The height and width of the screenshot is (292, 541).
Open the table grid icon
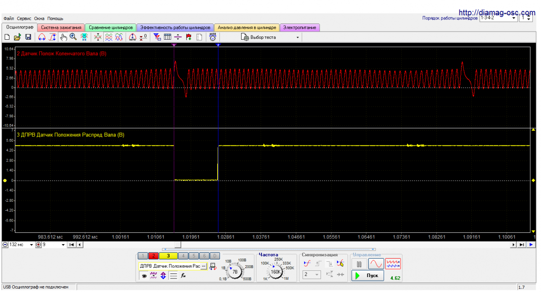tap(167, 37)
